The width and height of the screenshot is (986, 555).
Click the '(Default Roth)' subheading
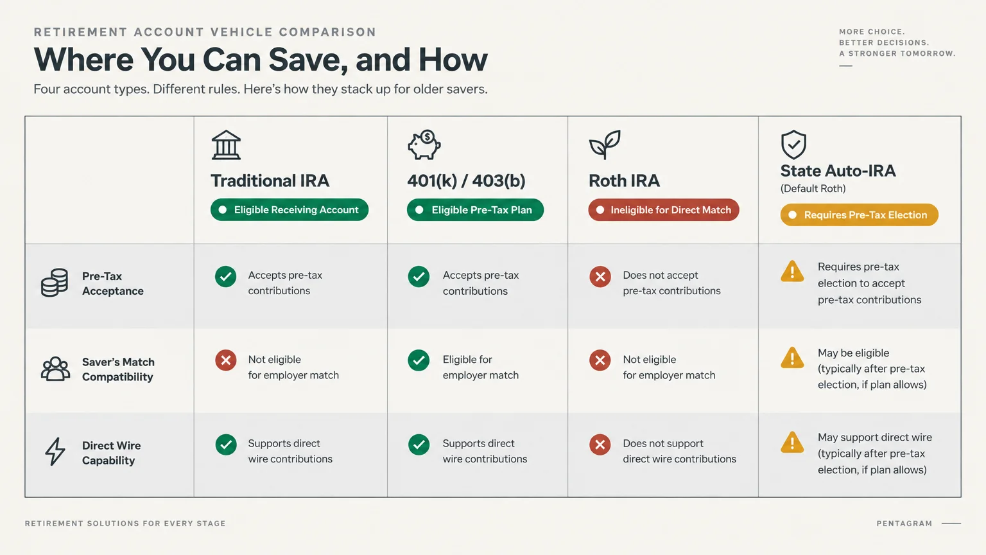point(813,189)
